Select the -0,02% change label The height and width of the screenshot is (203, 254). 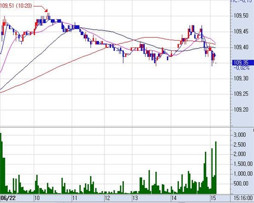[242, 68]
